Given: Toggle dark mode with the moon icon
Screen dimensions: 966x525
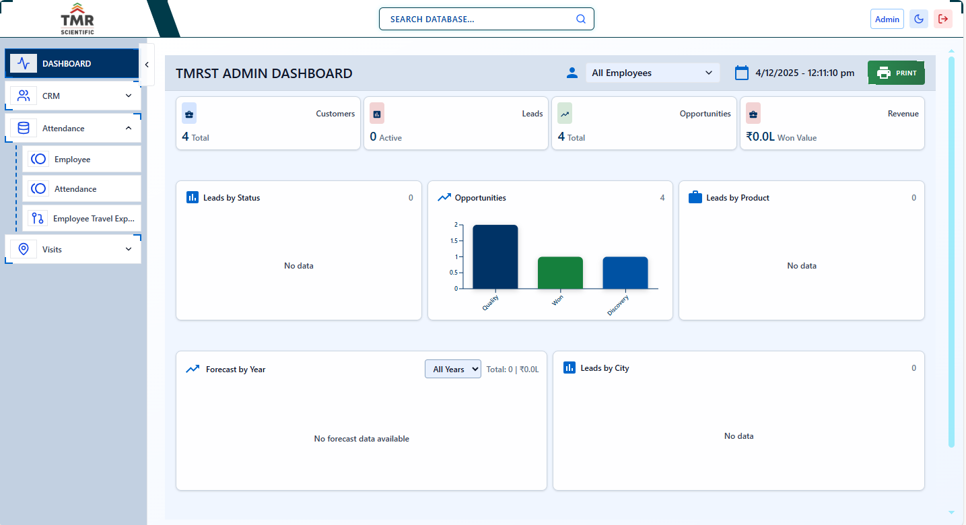Looking at the screenshot, I should click(x=919, y=19).
